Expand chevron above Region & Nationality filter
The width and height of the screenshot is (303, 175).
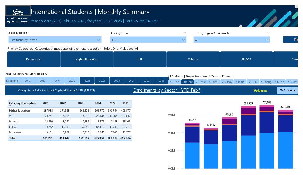point(268,33)
